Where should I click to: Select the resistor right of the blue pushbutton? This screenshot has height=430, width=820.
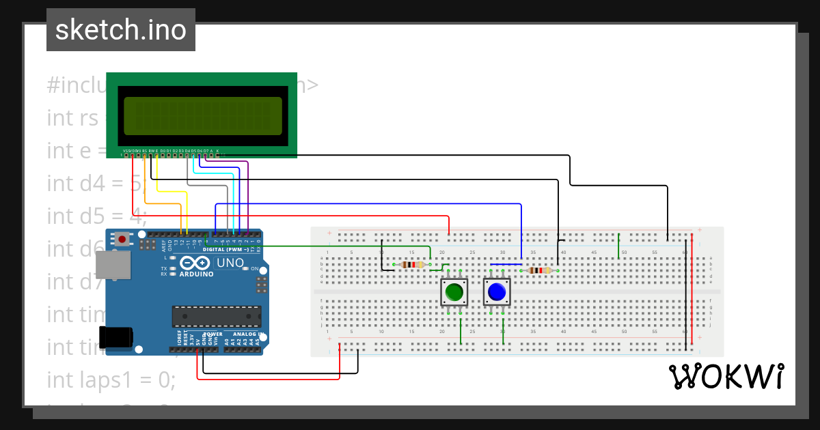pos(540,270)
